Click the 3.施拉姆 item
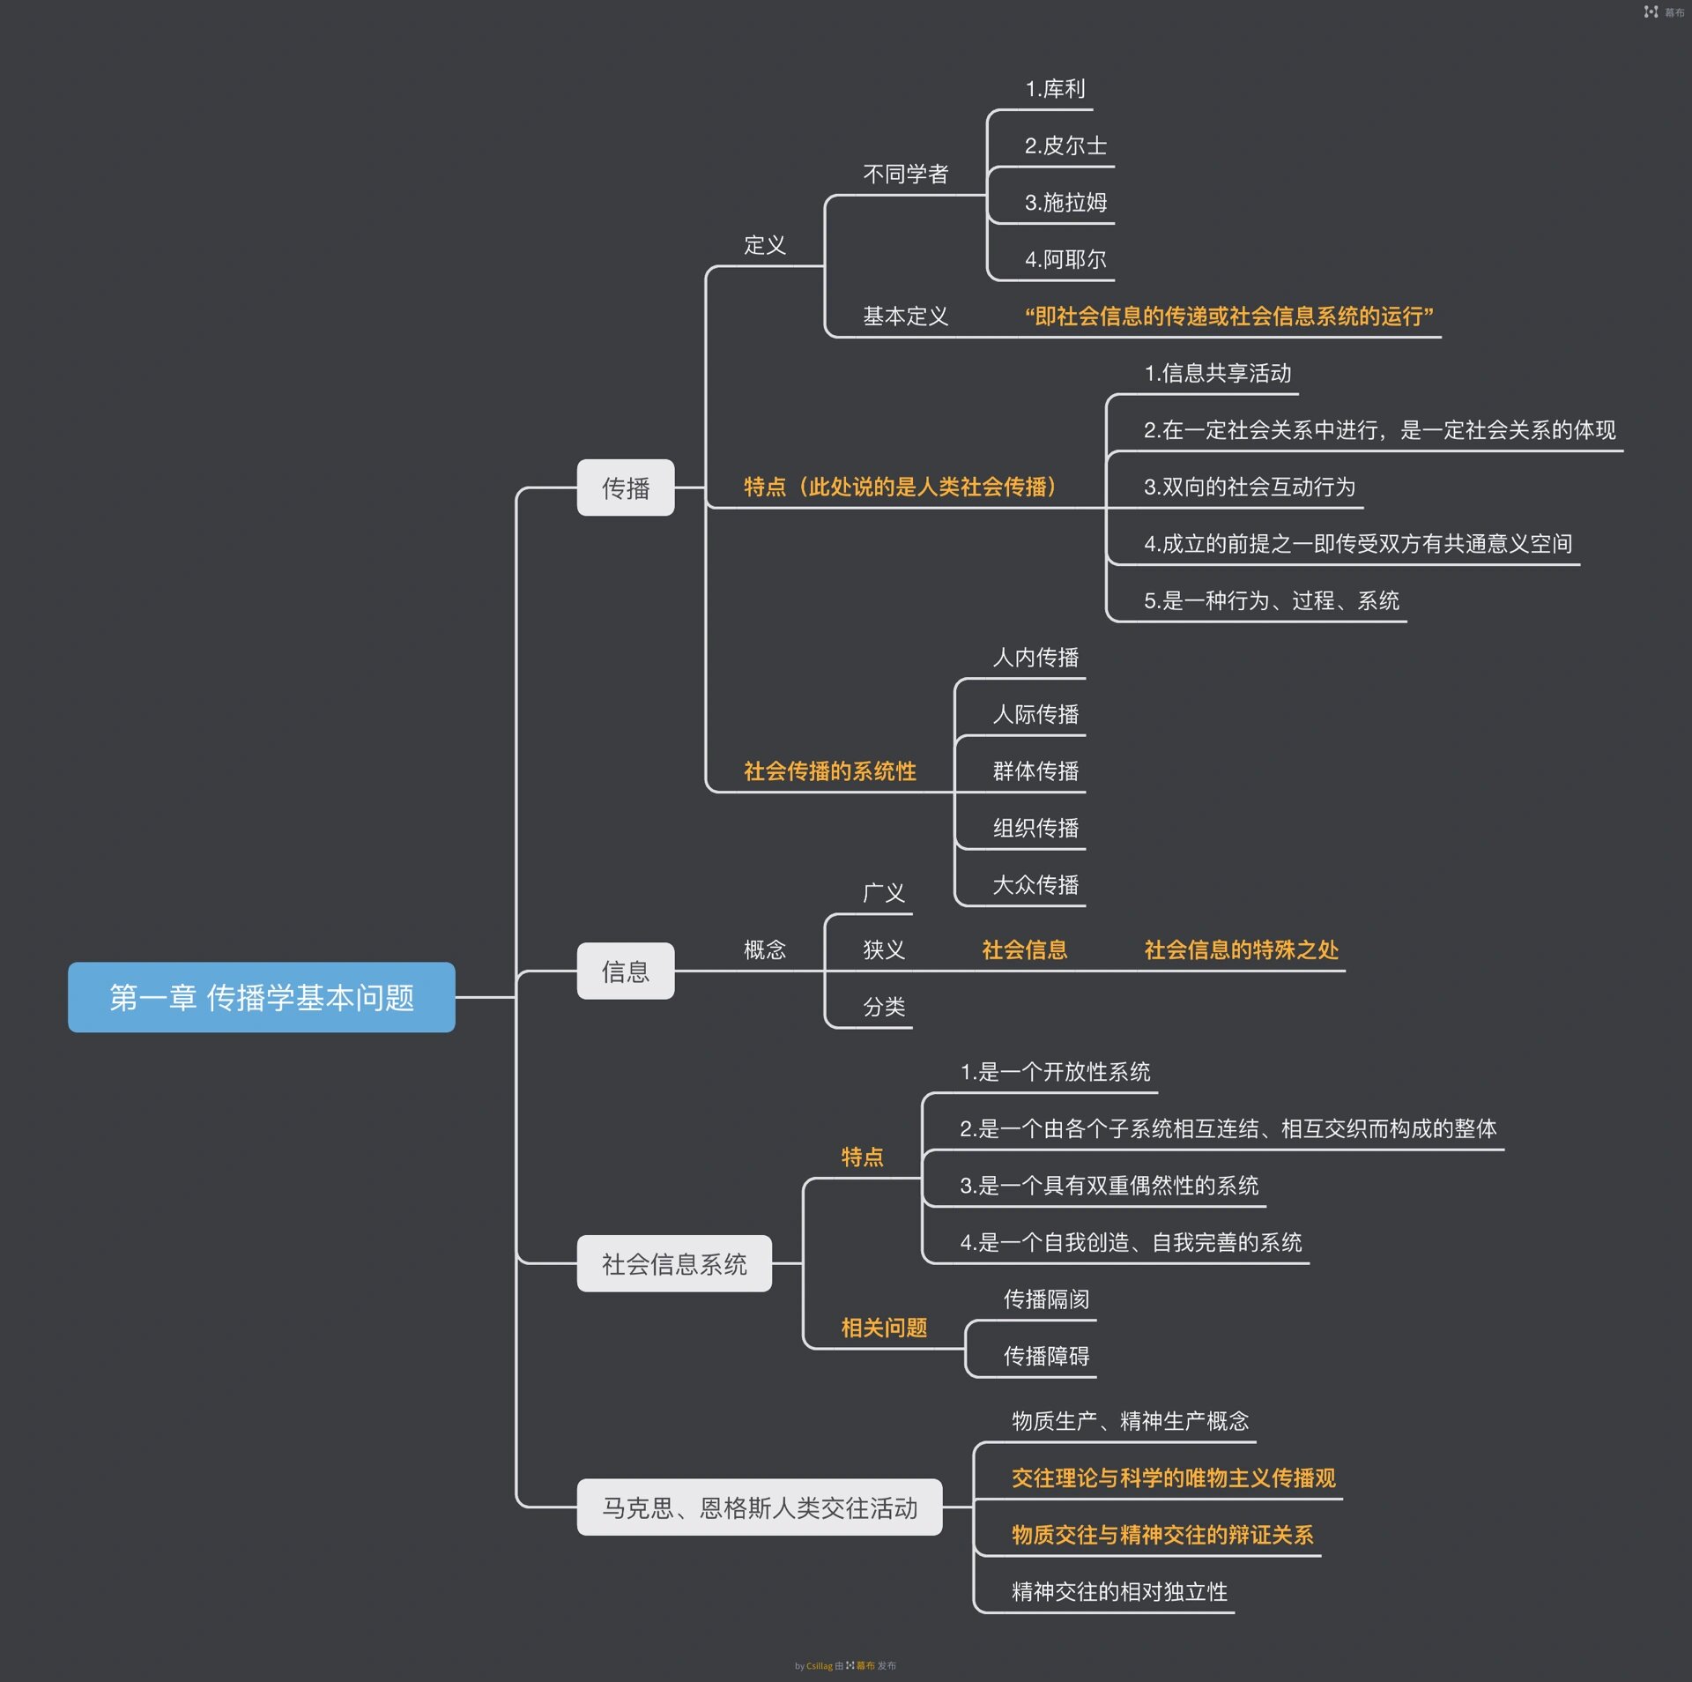Viewport: 1692px width, 1682px height. click(1065, 202)
